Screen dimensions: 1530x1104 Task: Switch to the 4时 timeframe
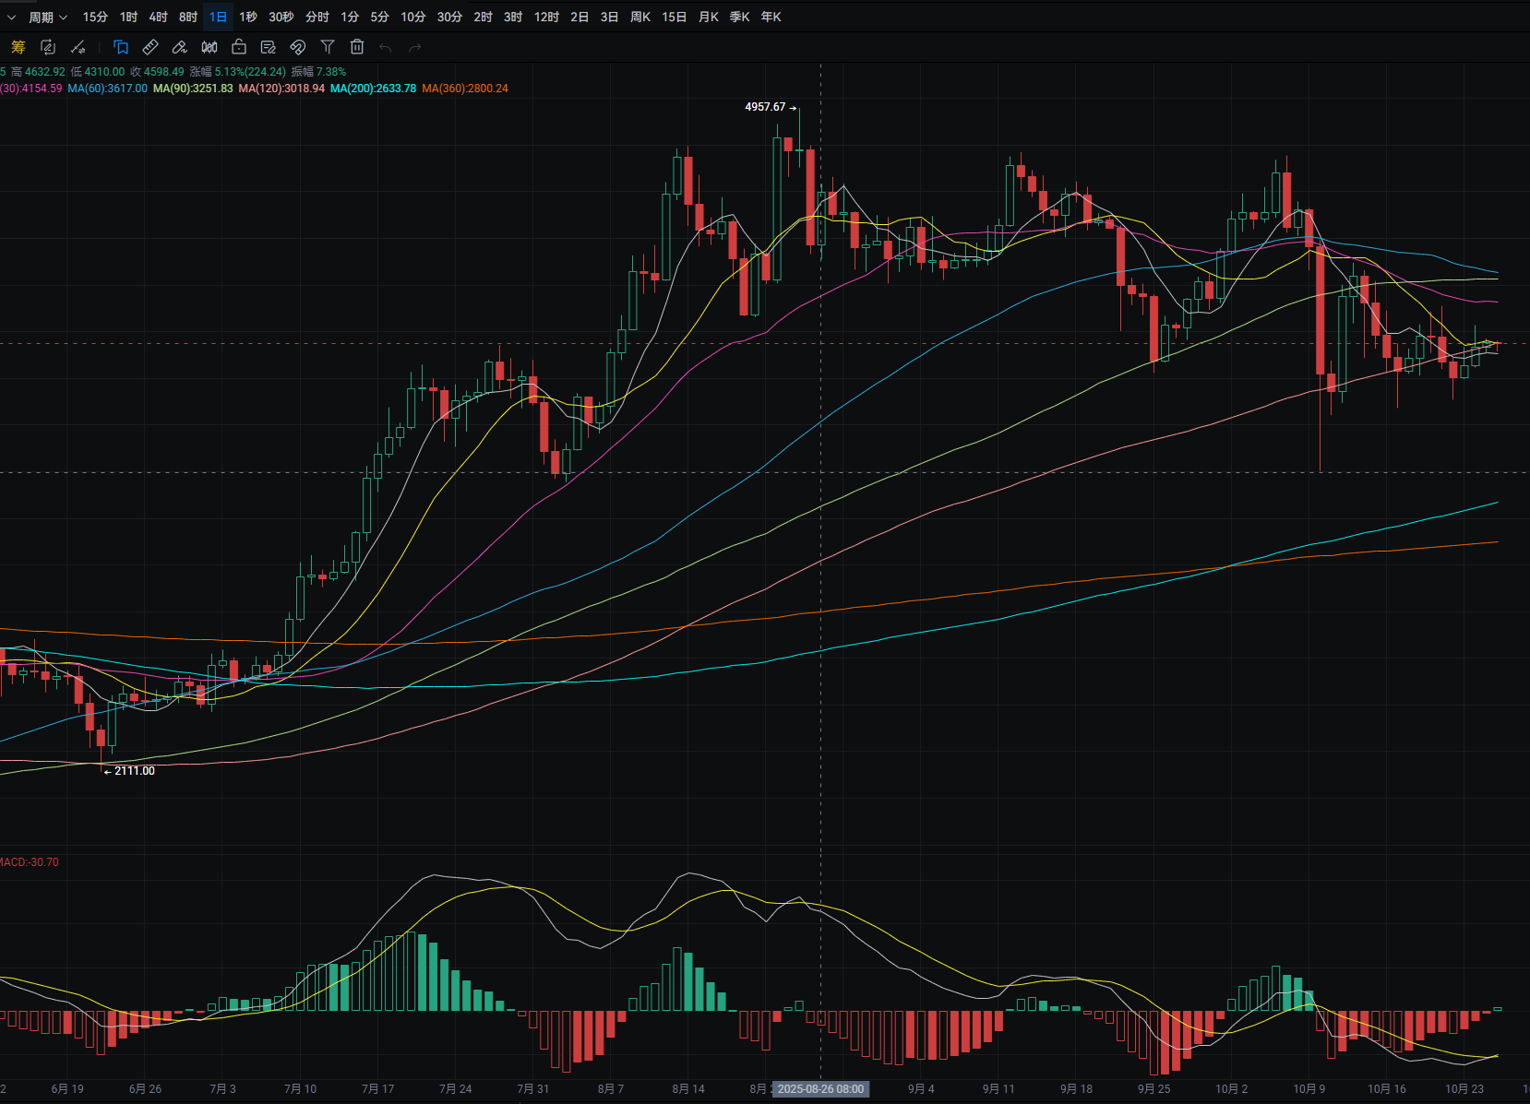158,17
